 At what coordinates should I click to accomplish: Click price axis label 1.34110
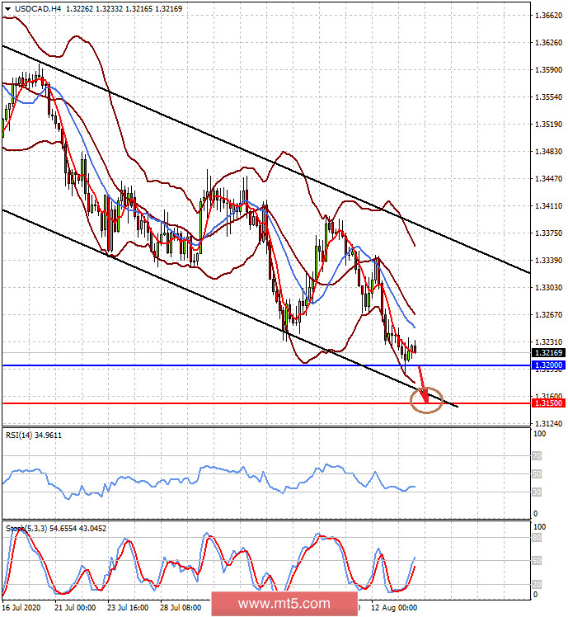click(549, 205)
